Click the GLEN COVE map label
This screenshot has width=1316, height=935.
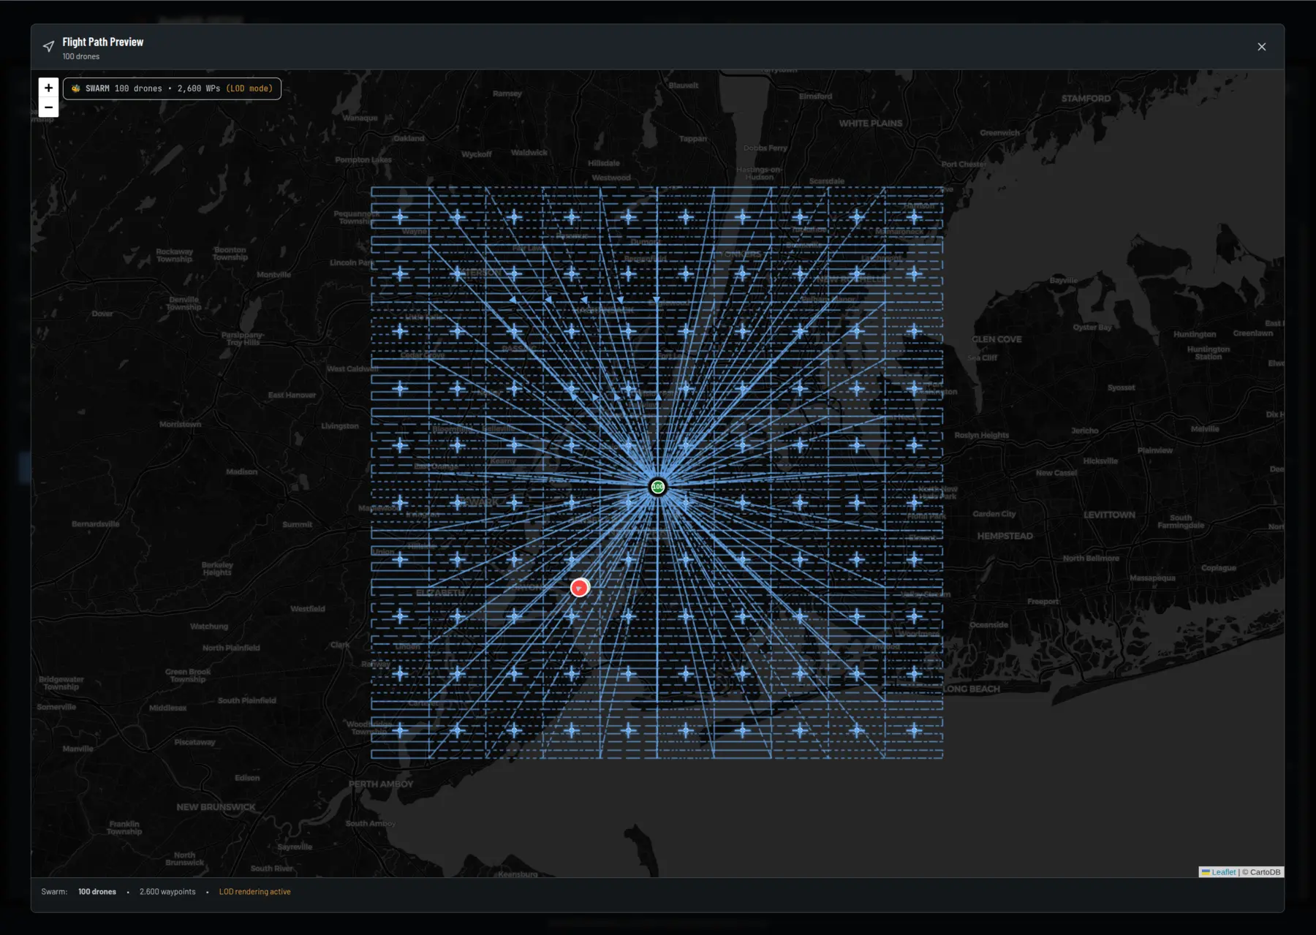pos(997,339)
